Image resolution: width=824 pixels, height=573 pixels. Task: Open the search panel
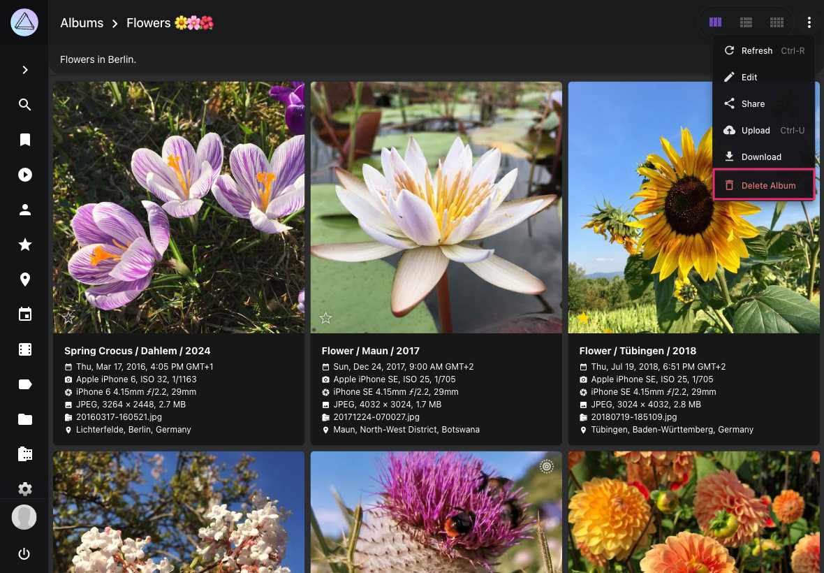point(25,105)
